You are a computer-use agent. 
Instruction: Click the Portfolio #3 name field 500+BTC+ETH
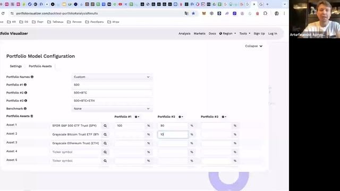(112, 101)
